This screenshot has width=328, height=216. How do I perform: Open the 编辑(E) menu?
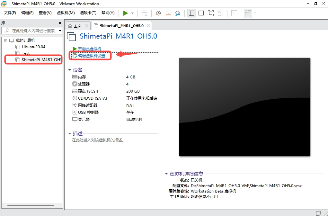tap(27, 13)
